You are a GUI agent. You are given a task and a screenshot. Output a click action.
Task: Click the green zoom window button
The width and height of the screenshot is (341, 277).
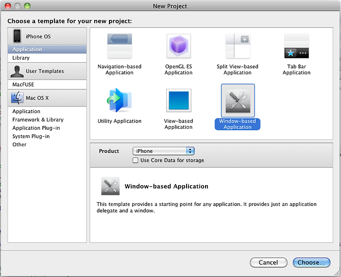pyautogui.click(x=27, y=6)
